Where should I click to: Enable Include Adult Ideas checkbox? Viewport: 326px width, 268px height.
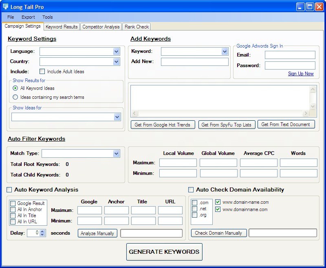pos(42,72)
